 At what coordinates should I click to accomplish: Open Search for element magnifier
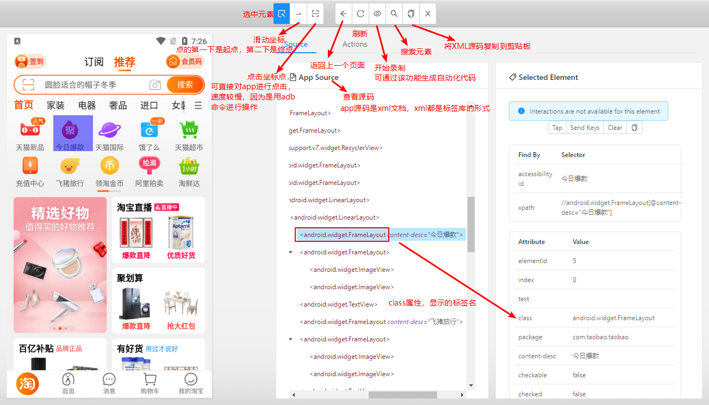394,14
